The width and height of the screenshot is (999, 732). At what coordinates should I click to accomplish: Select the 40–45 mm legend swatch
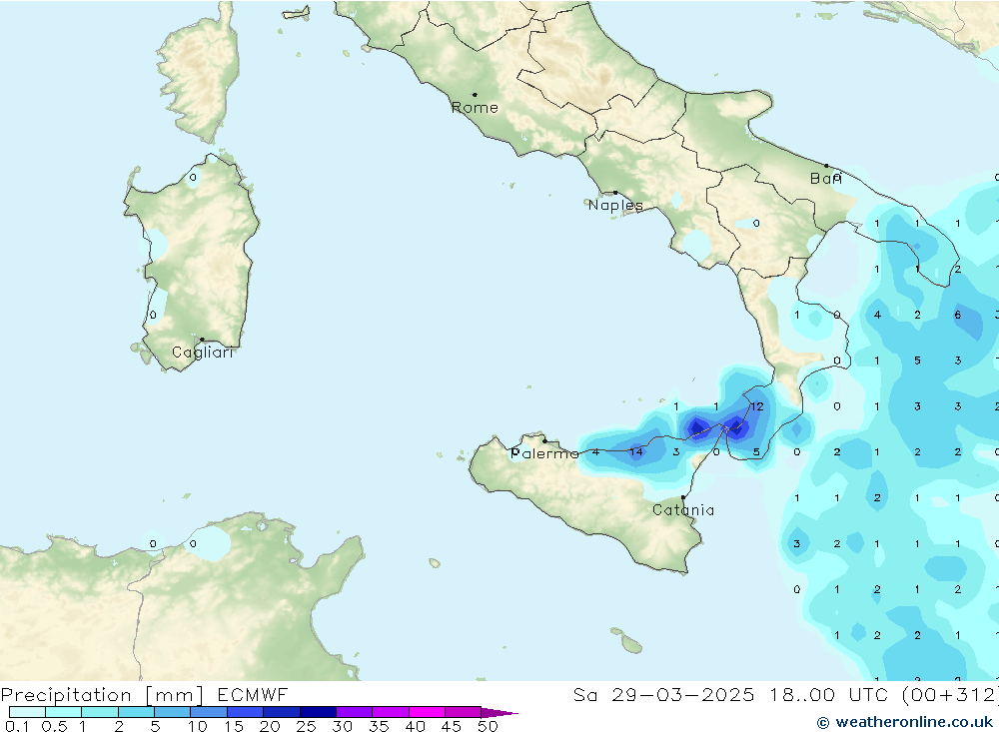[427, 712]
